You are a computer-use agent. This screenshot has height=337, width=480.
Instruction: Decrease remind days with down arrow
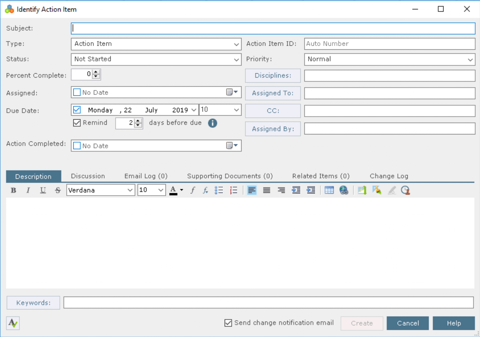[138, 125]
